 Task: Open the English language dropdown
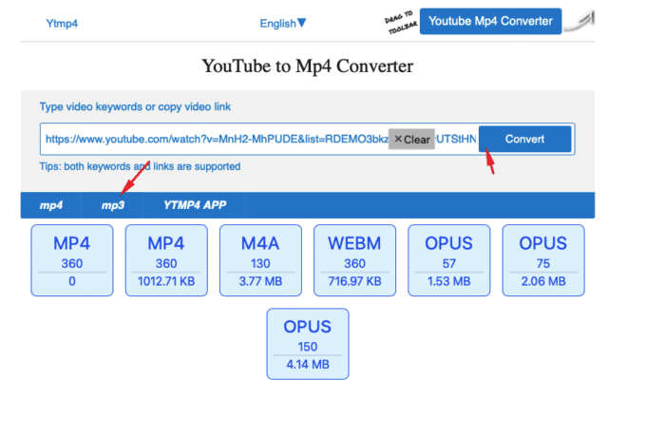pyautogui.click(x=283, y=24)
